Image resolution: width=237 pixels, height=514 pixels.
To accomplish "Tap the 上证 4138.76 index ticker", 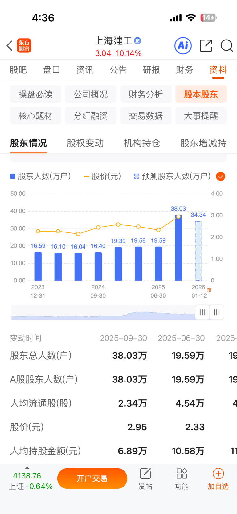I will 30,481.
